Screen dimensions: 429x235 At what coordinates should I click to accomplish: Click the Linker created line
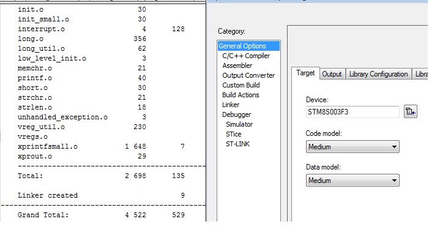(48, 196)
